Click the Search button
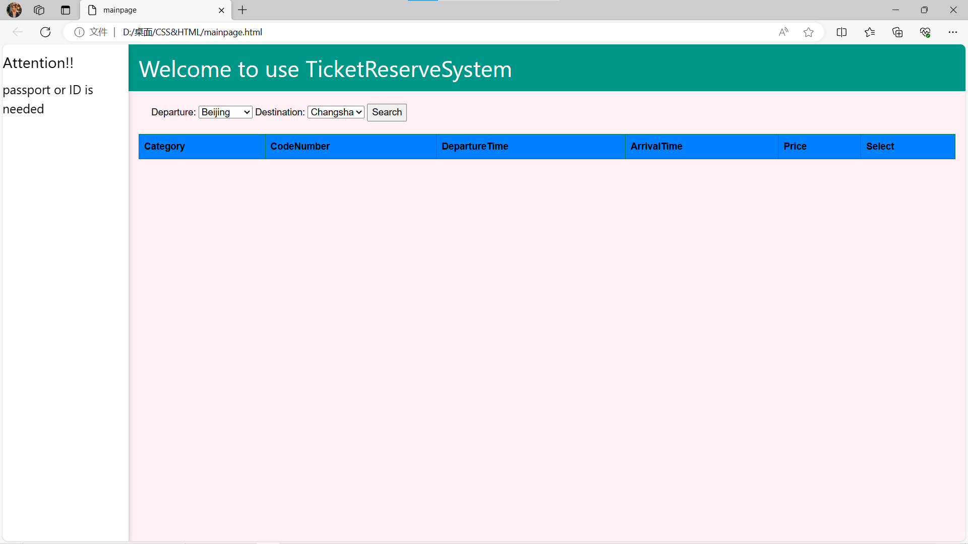This screenshot has height=544, width=968. [387, 112]
